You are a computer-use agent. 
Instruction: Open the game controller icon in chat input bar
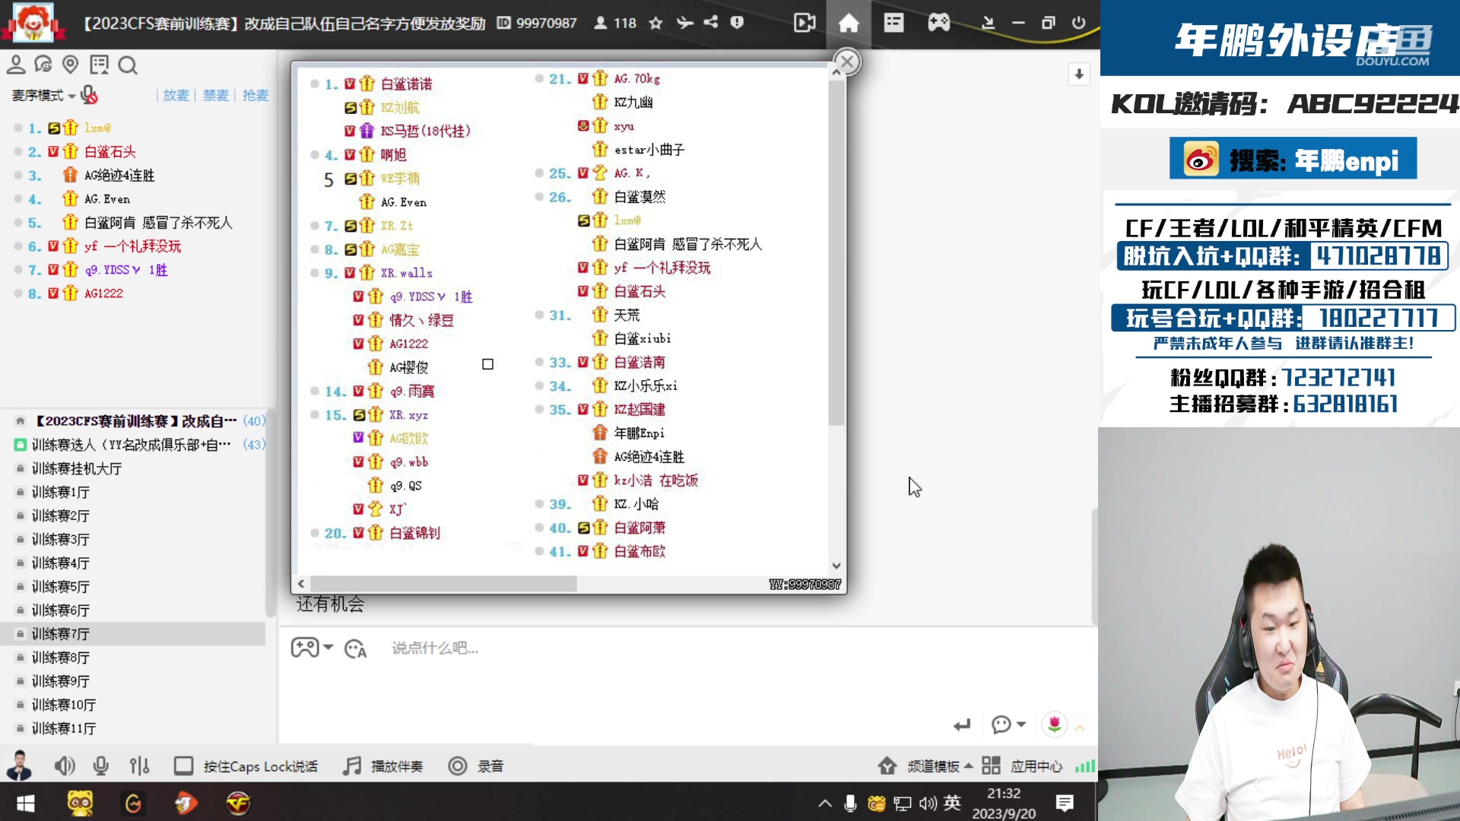pos(305,648)
